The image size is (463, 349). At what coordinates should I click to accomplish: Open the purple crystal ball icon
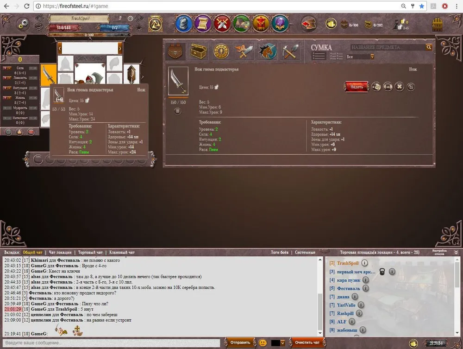click(x=280, y=23)
